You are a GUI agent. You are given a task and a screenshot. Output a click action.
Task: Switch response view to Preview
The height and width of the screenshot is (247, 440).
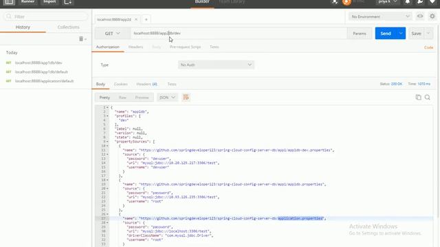(x=142, y=97)
